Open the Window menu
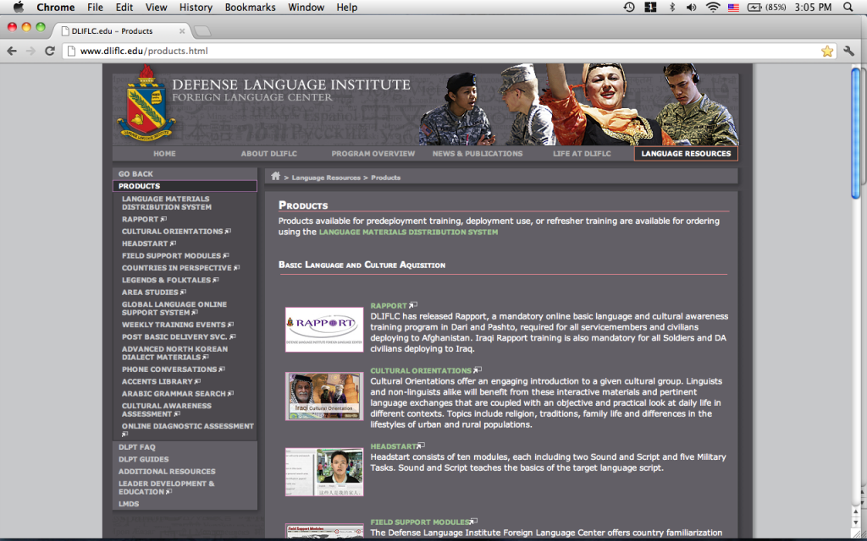 click(306, 7)
